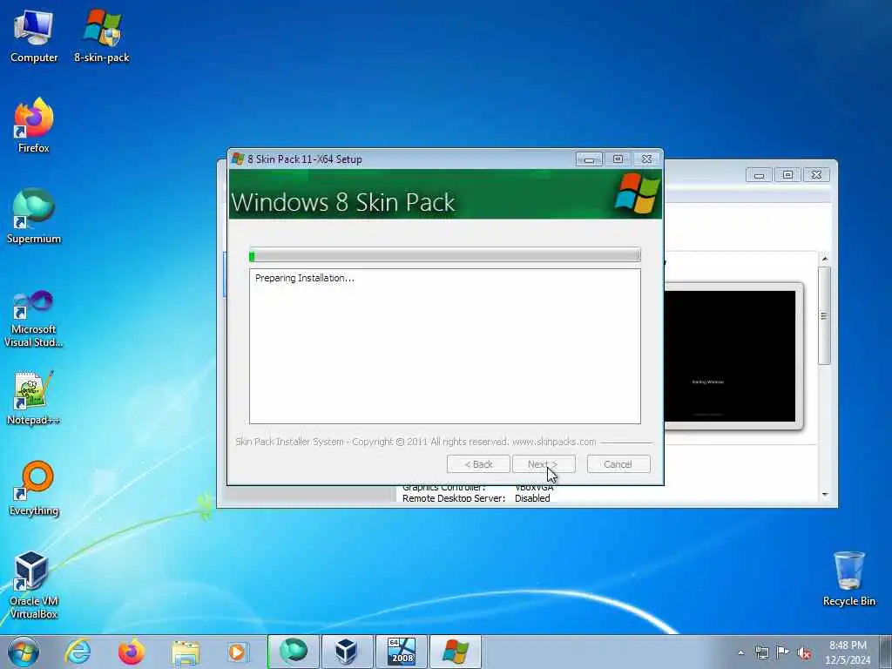Image resolution: width=892 pixels, height=669 pixels.
Task: Open Windows Media Player taskbar icon
Action: [238, 652]
